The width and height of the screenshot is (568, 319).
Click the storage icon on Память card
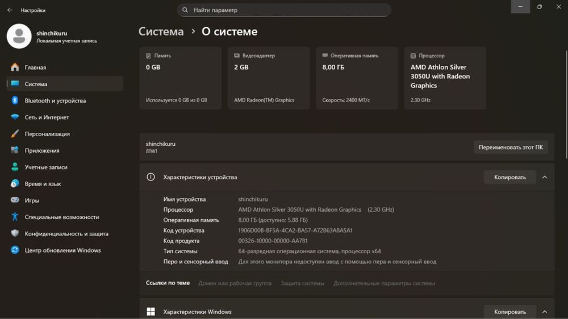148,56
